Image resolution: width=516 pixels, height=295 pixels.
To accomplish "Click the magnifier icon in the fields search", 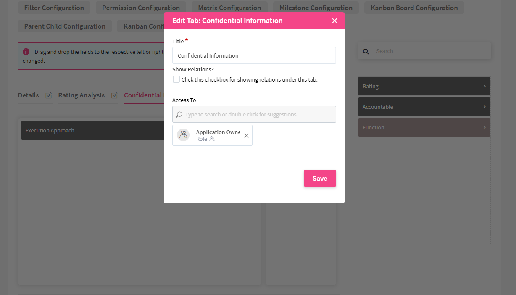I will click(x=366, y=51).
